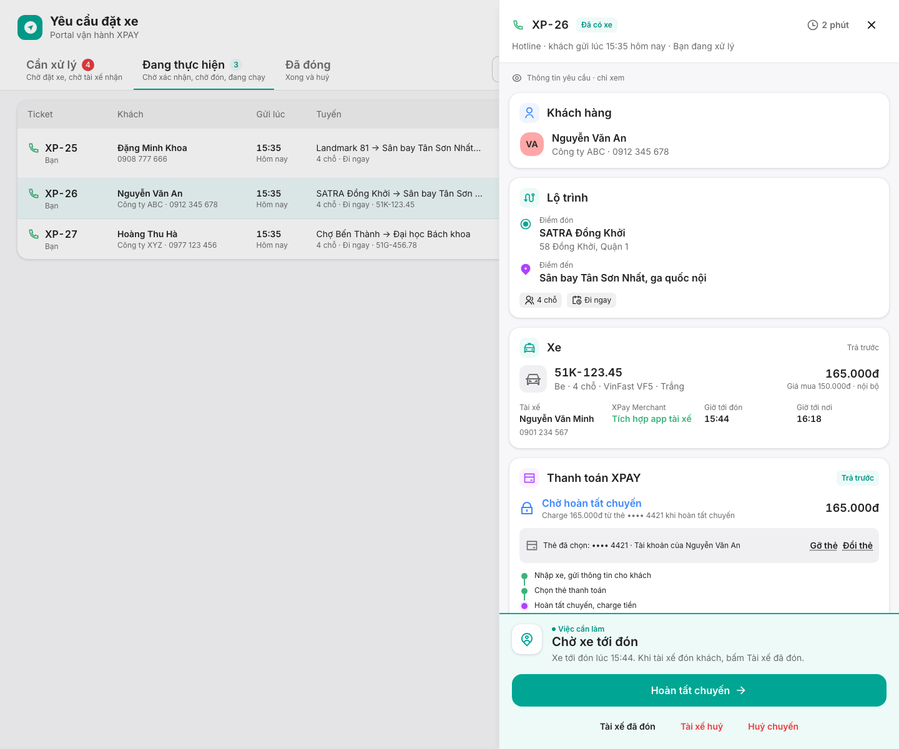Click the badge 3 on Đang thực hiện
The height and width of the screenshot is (749, 899).
[236, 65]
